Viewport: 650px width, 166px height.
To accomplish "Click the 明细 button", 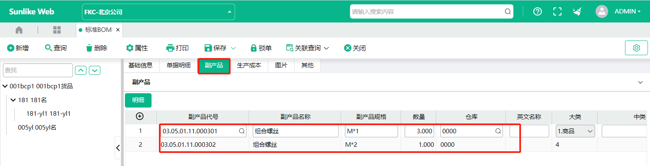I will click(138, 100).
